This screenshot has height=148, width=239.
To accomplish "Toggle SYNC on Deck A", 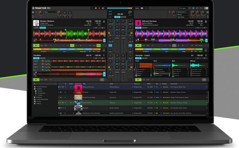I will click(x=36, y=28).
